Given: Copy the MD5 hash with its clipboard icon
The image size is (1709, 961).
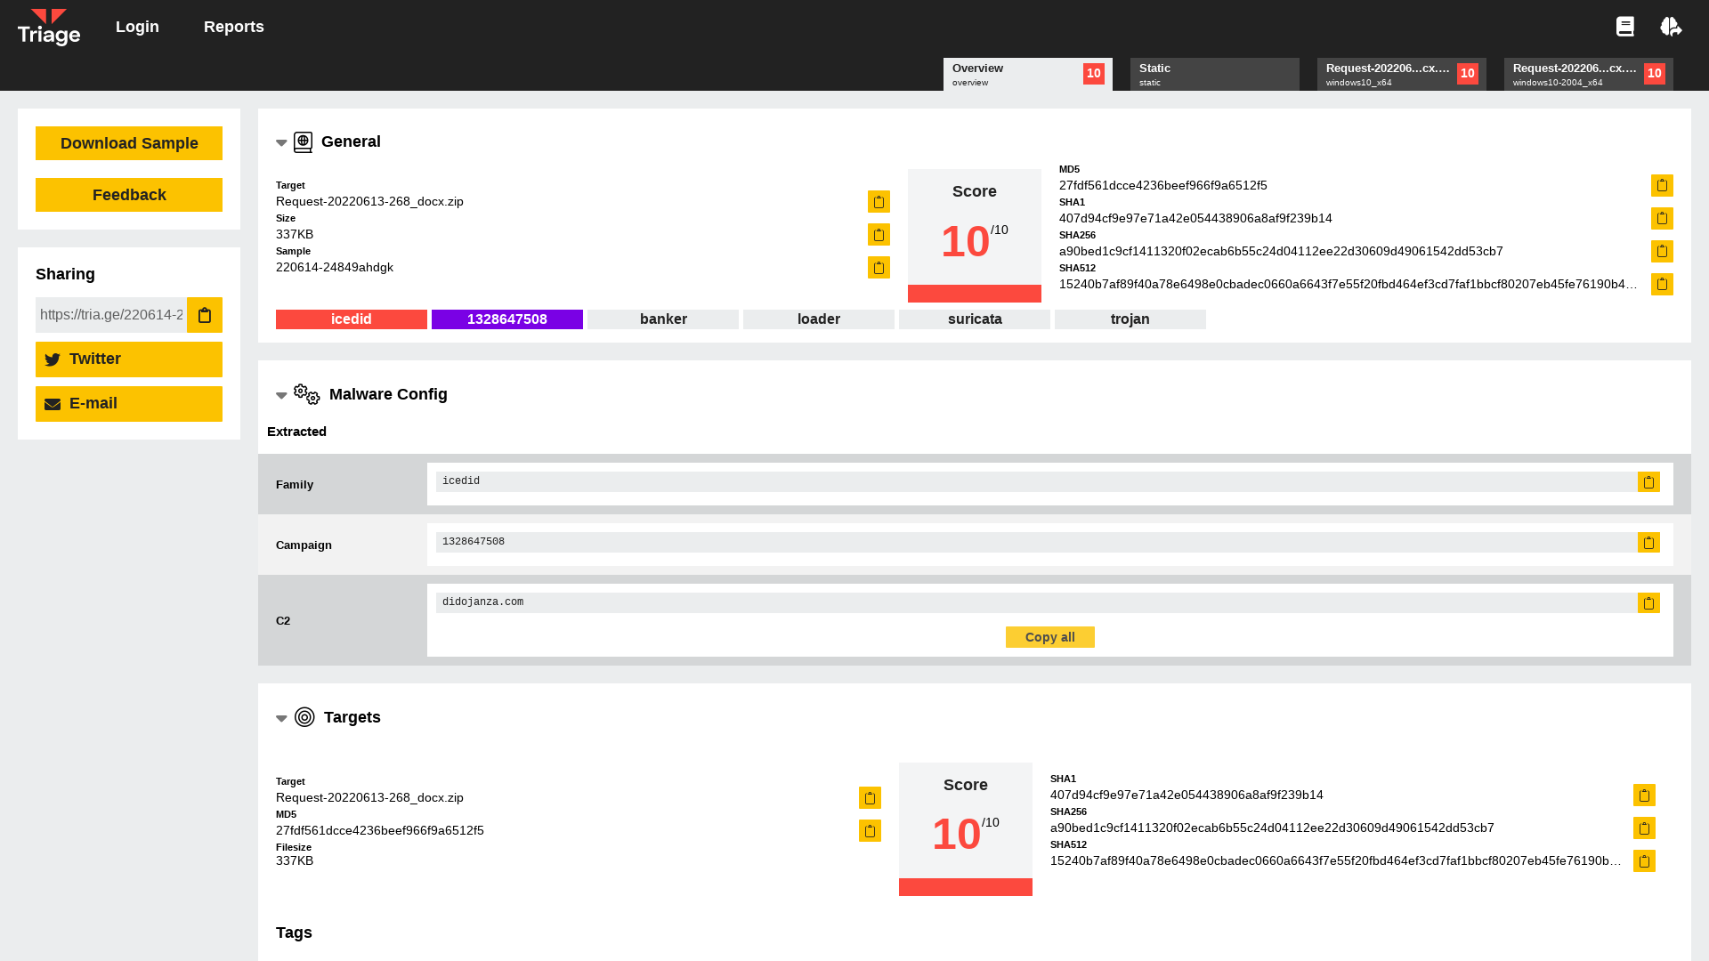Looking at the screenshot, I should (x=1662, y=185).
